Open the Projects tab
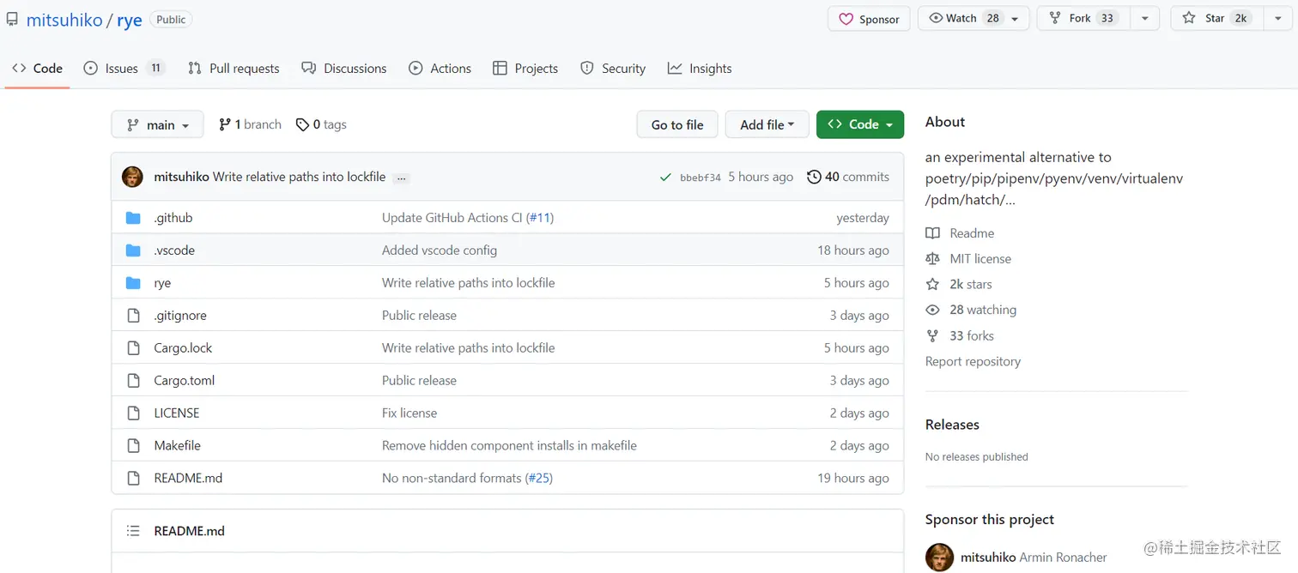This screenshot has width=1298, height=573. 525,69
